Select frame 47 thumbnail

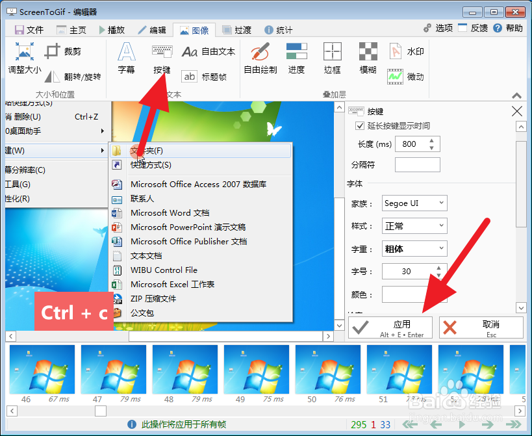point(114,369)
